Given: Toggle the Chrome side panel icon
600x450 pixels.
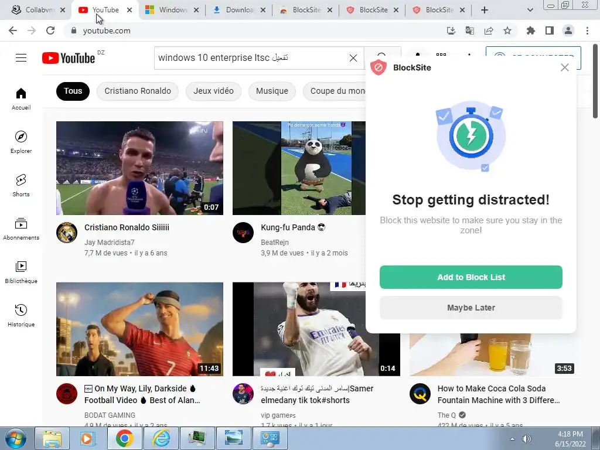Looking at the screenshot, I should click(550, 30).
